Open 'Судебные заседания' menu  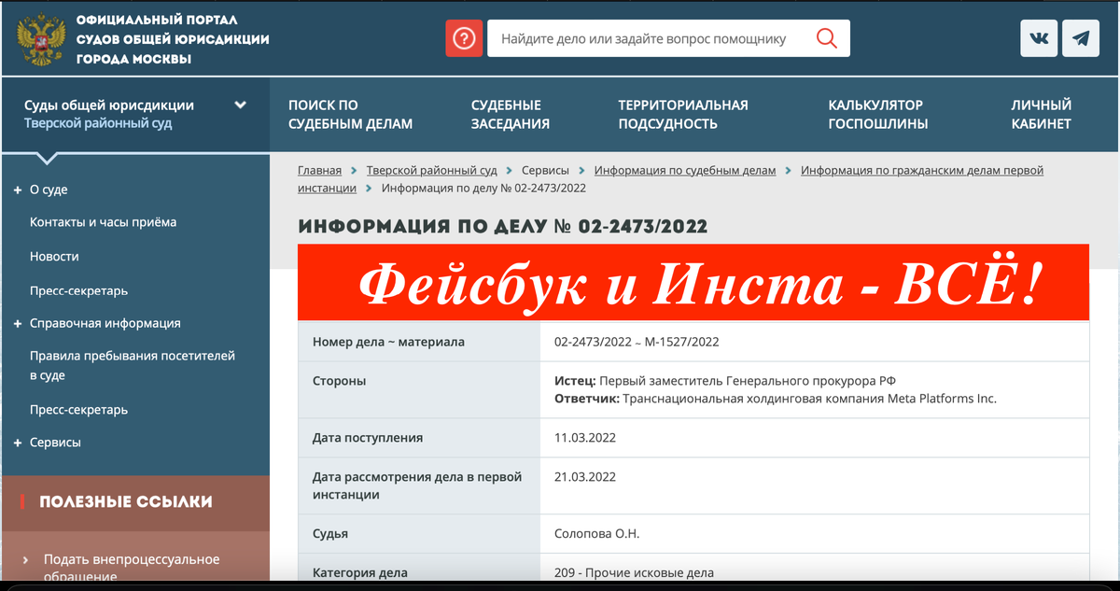click(x=510, y=114)
